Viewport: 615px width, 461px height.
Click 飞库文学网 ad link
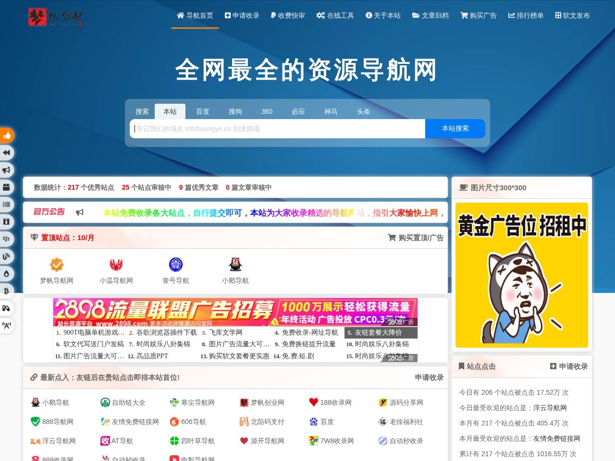[x=226, y=332]
